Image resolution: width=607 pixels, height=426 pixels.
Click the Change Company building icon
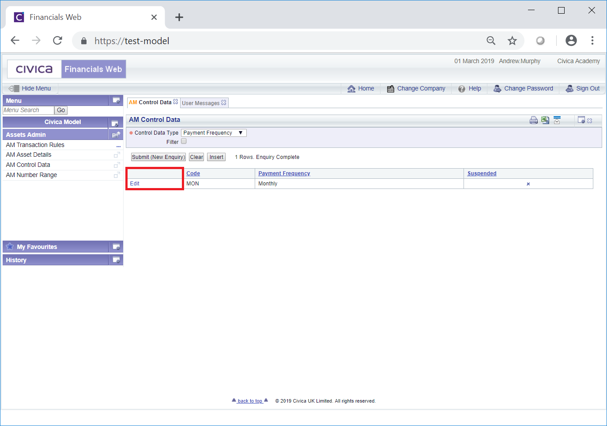tap(391, 89)
